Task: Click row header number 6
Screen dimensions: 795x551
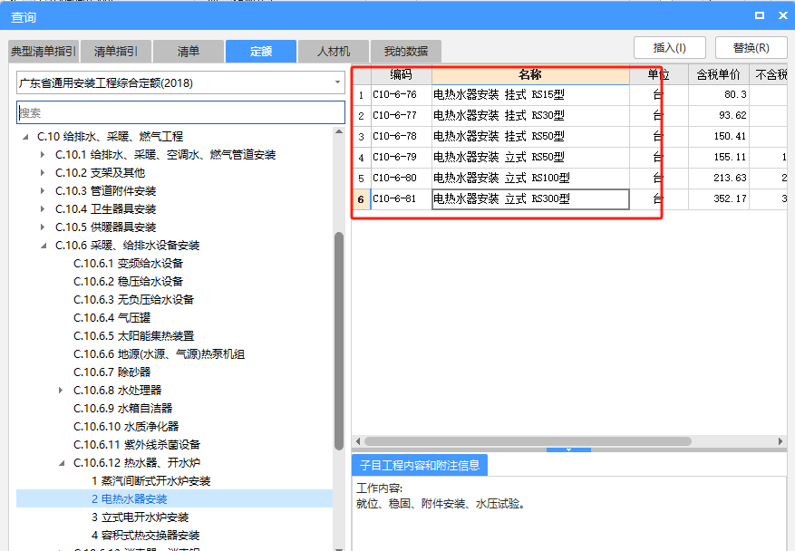Action: (361, 199)
